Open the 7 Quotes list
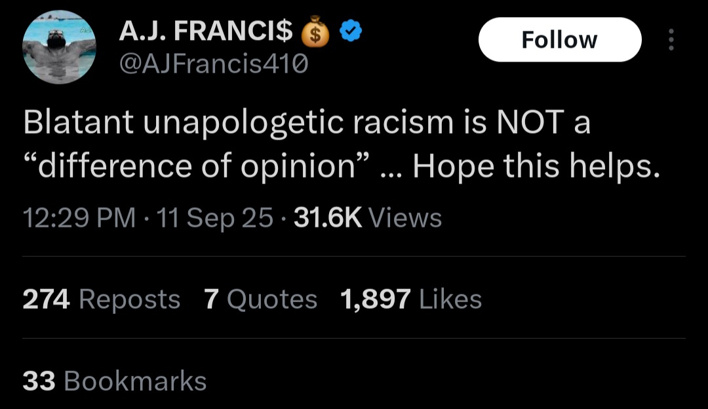 [260, 300]
